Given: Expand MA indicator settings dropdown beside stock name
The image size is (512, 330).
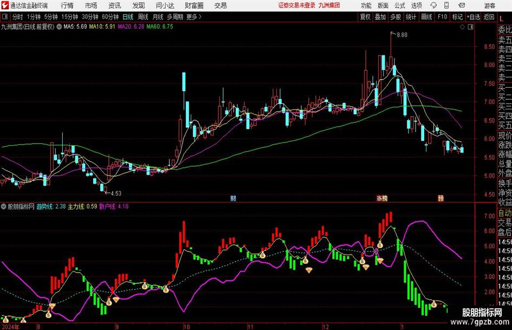Looking at the screenshot, I should click(x=59, y=27).
